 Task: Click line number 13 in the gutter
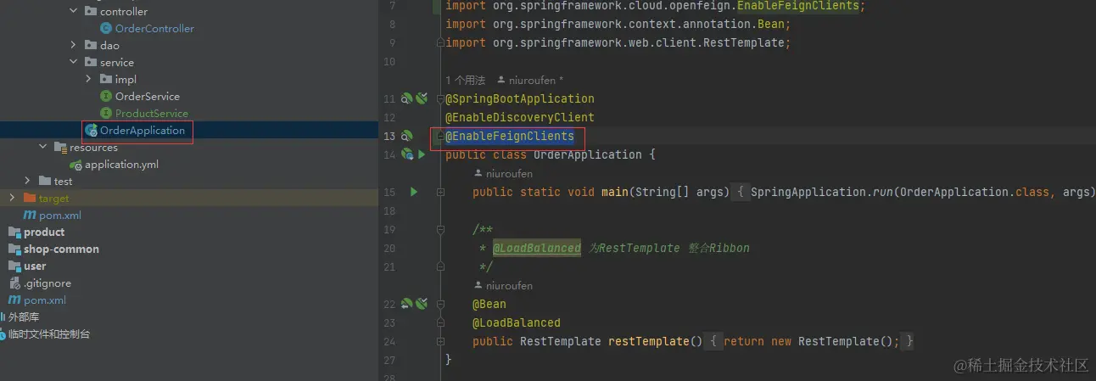389,136
